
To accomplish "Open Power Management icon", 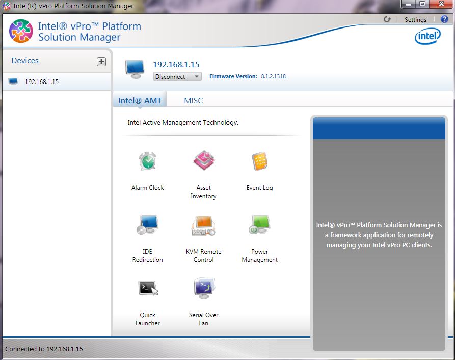I will 259,225.
